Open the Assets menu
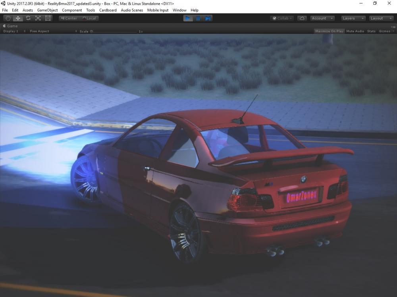Screen dimensions: 397x297 tap(28, 10)
